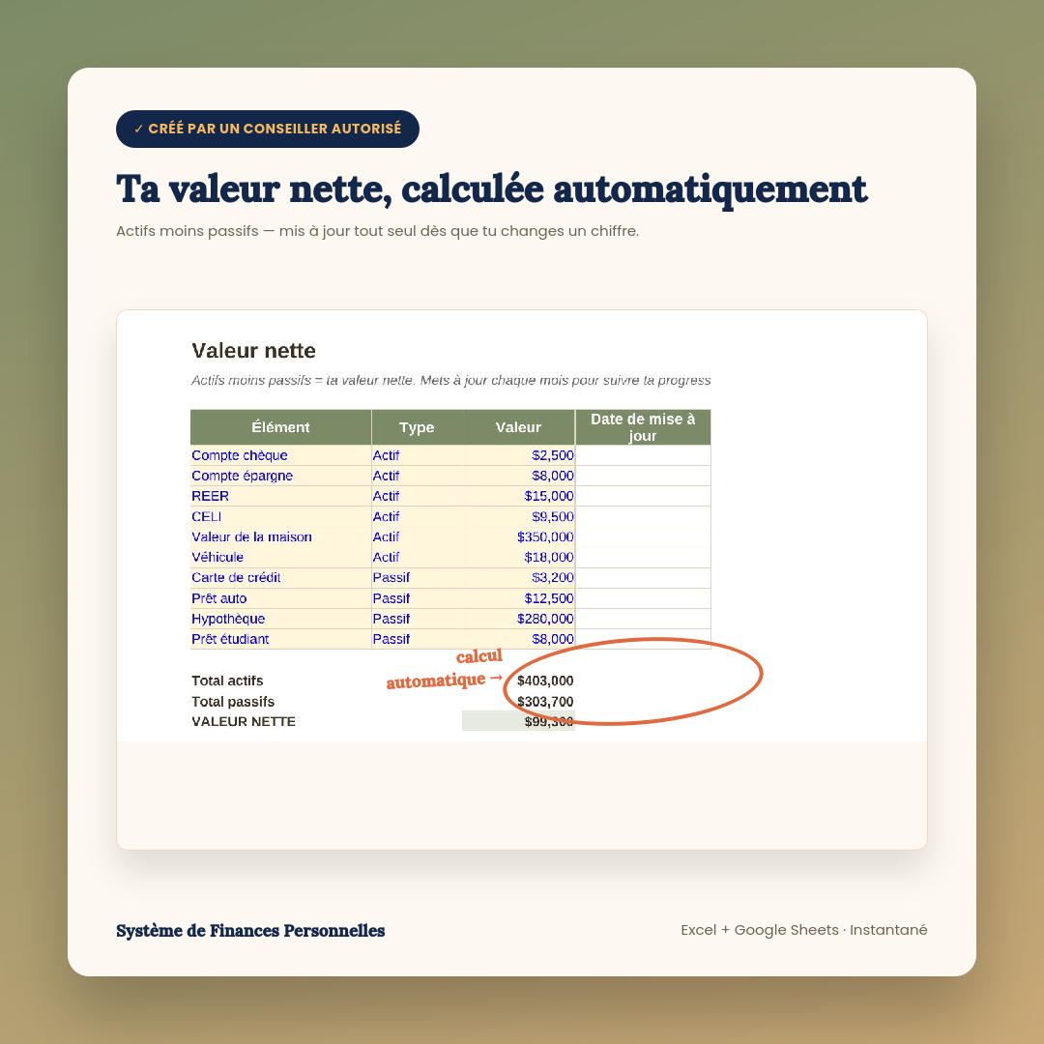Viewport: 1044px width, 1044px height.
Task: Select the "Carte de crédit" cell
Action: pyautogui.click(x=281, y=578)
